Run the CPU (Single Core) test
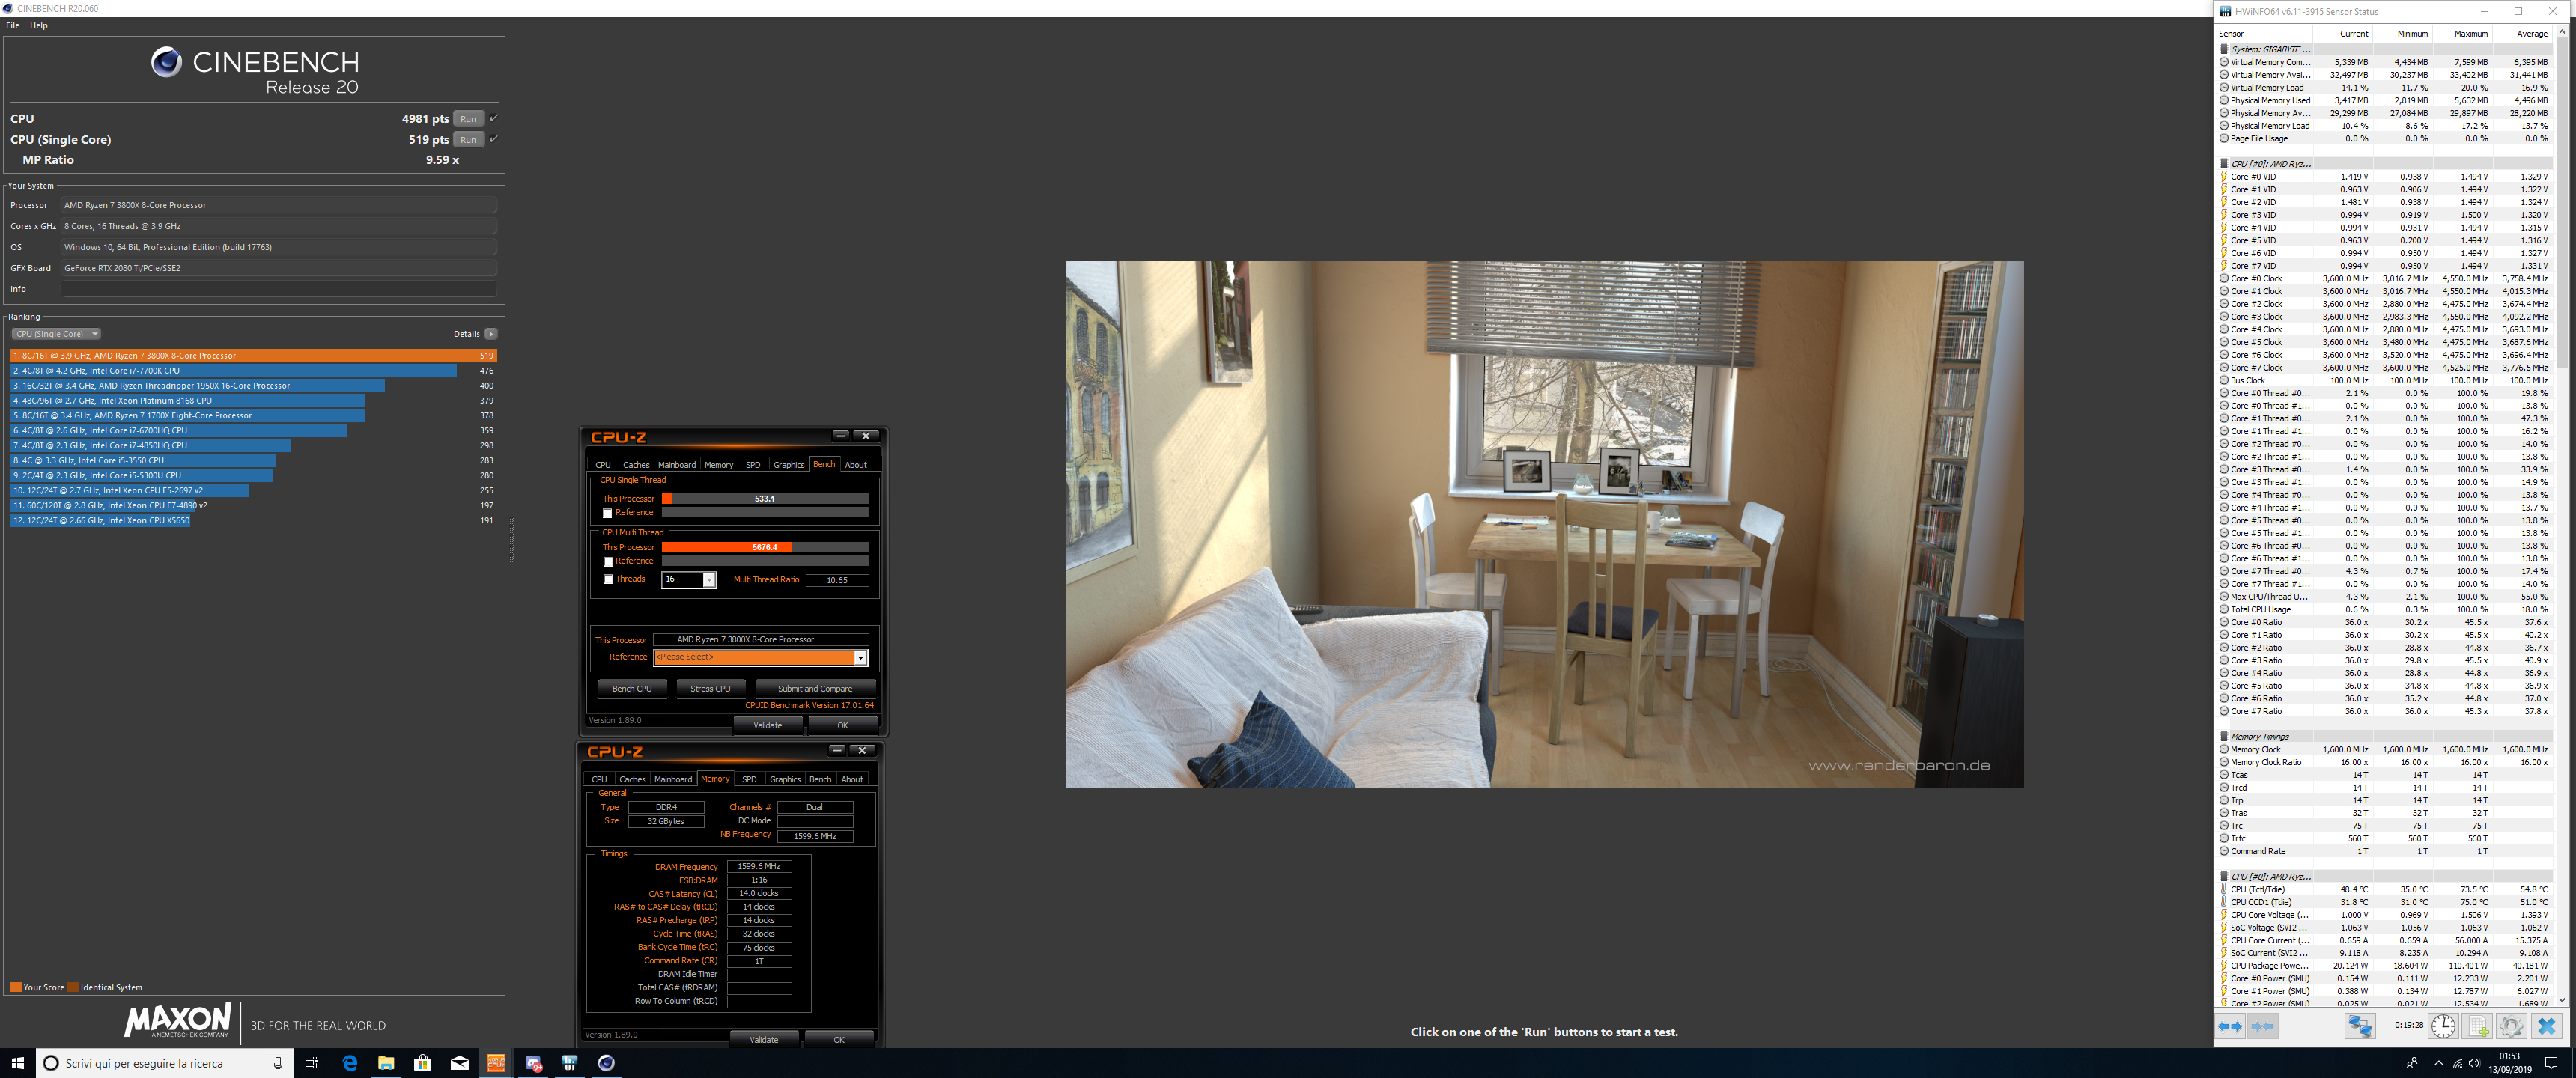This screenshot has height=1078, width=2576. [468, 140]
